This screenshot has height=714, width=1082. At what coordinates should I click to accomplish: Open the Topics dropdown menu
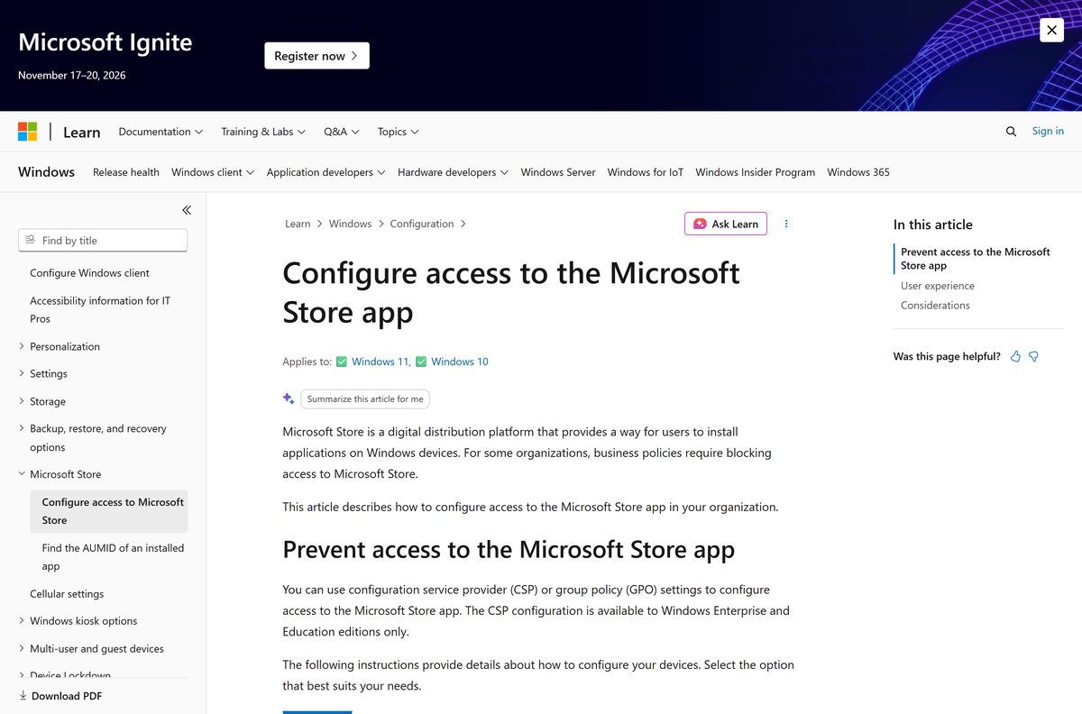[x=399, y=132]
